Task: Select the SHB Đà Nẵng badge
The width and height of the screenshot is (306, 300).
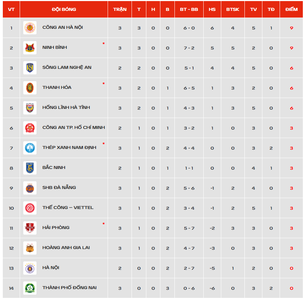Action: [30, 188]
